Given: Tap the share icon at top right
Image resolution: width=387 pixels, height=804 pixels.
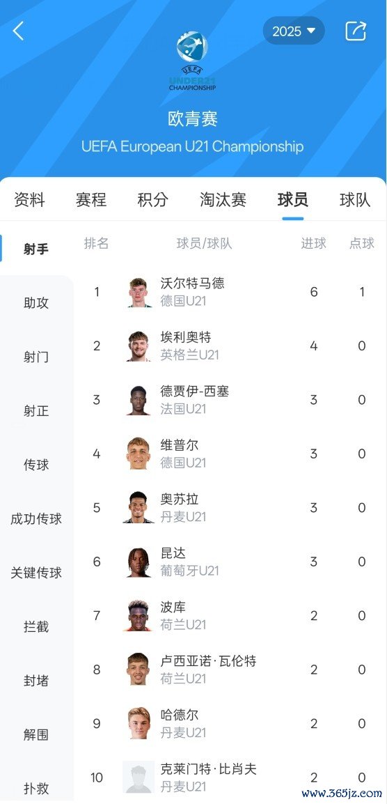Looking at the screenshot, I should 356,31.
